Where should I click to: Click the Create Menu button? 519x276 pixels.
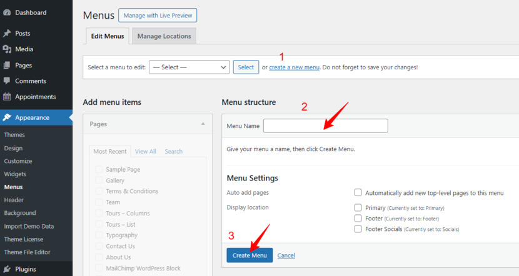[249, 255]
